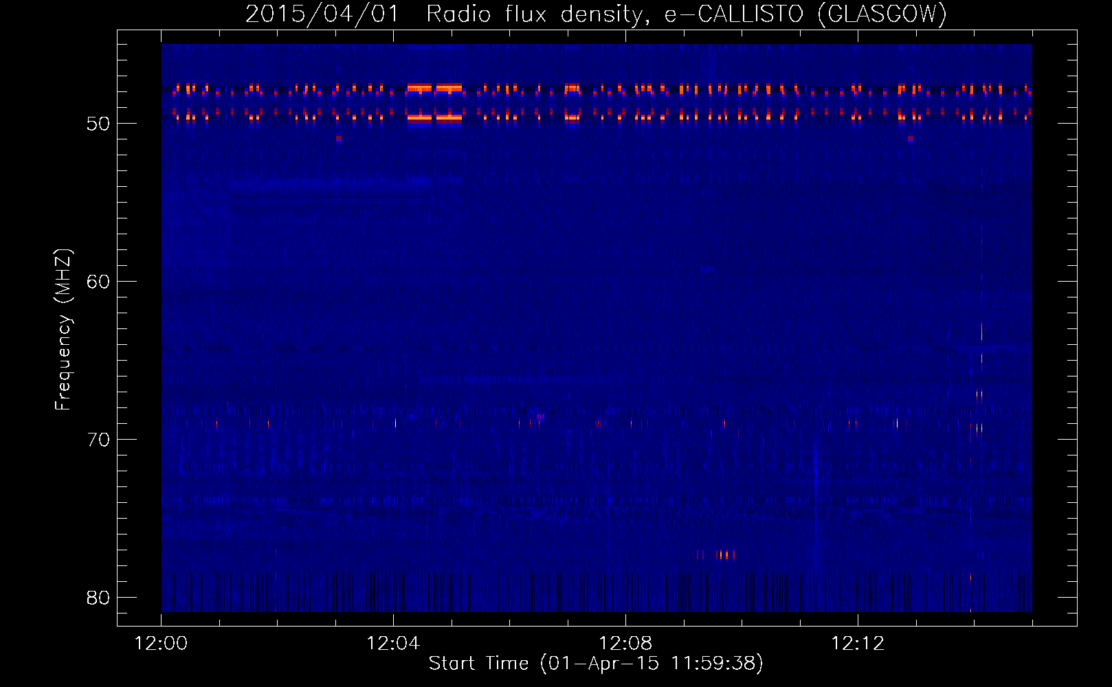
Task: Click the 12:04 time tick label
Action: pyautogui.click(x=393, y=644)
